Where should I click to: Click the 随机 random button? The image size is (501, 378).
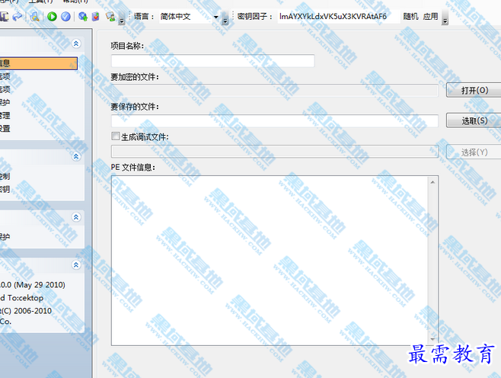pyautogui.click(x=410, y=16)
